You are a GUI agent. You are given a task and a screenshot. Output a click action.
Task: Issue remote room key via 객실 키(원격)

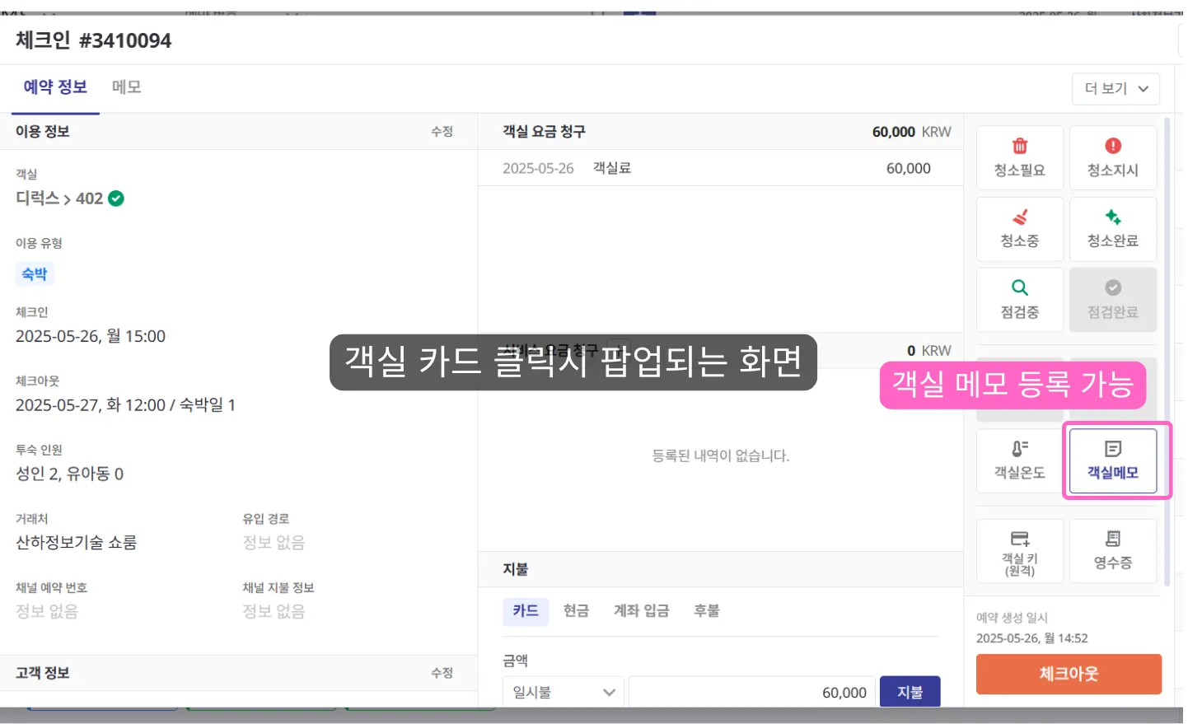tap(1020, 551)
